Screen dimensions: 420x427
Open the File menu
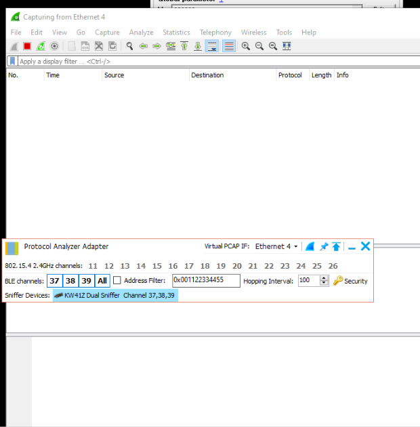(16, 32)
